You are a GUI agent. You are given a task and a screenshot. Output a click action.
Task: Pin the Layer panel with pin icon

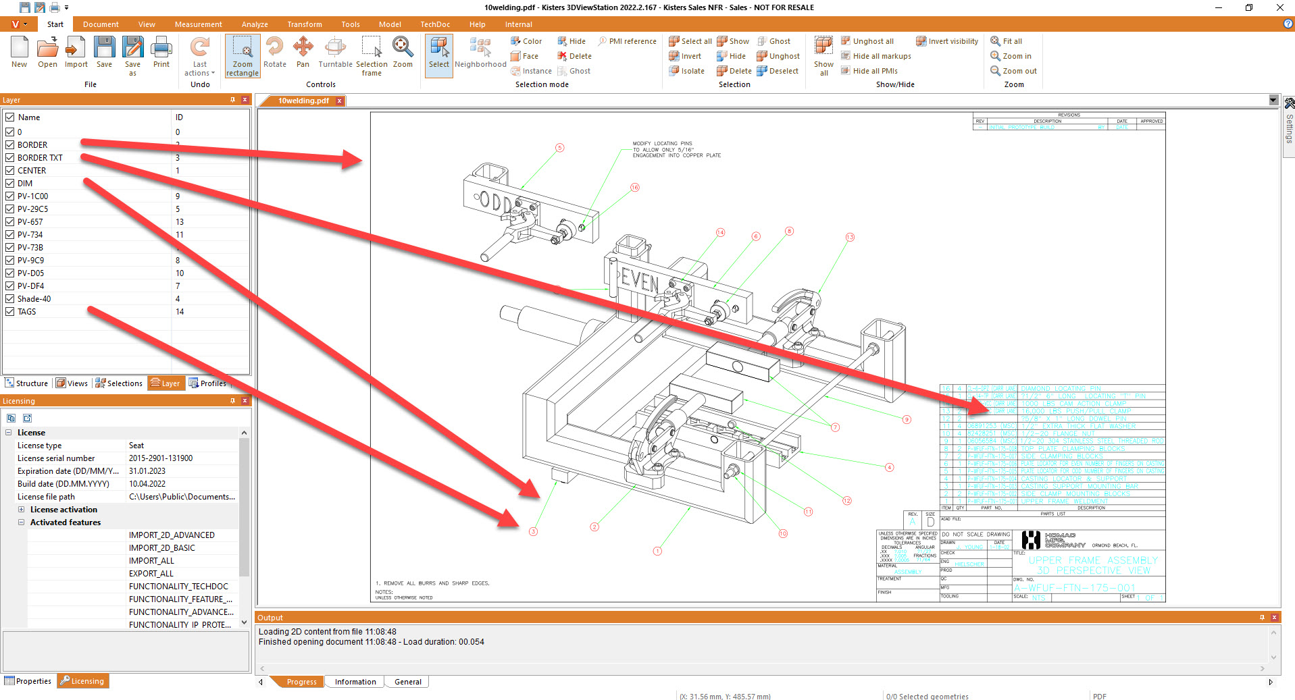tap(233, 100)
